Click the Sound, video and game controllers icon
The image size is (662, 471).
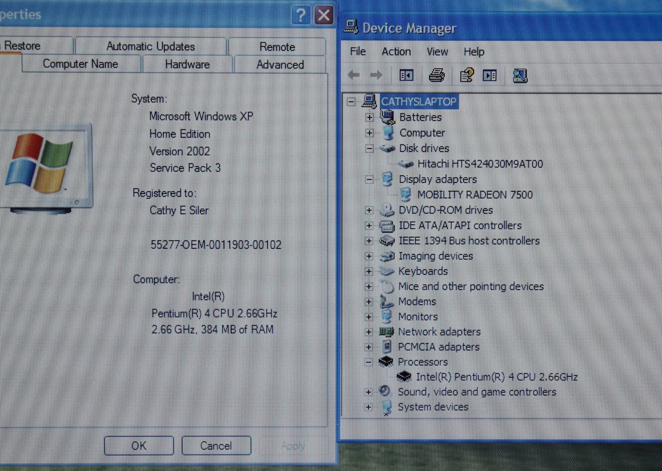pos(385,391)
